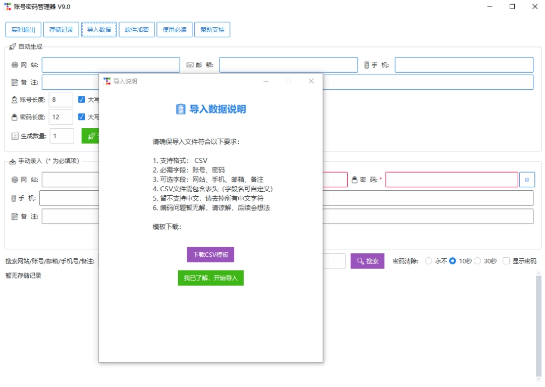The image size is (545, 387).
Task: Click the 导入数据说明 heading
Action: coord(217,109)
